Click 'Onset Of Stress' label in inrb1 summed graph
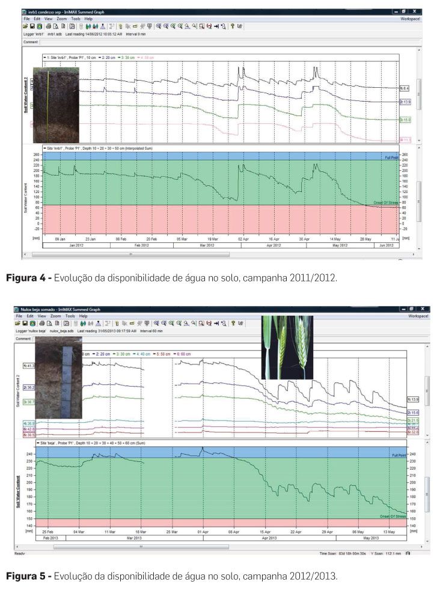The width and height of the screenshot is (440, 593). point(386,203)
